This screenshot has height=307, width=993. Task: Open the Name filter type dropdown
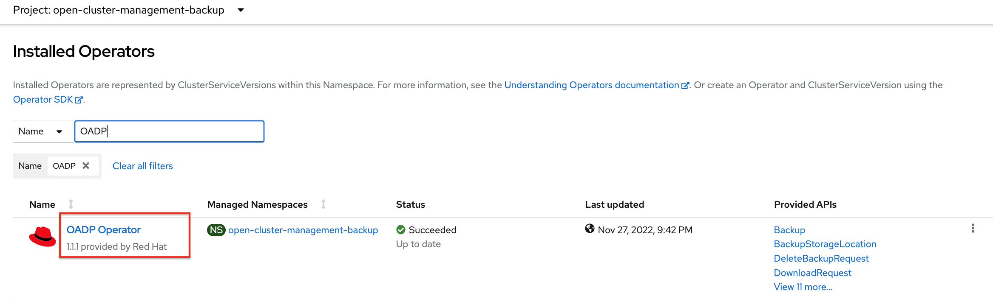click(41, 131)
